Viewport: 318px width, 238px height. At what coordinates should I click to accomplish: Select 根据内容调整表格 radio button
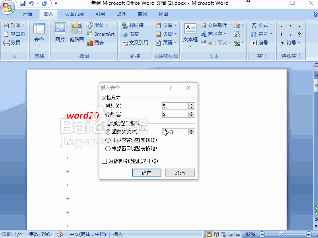tap(108, 140)
